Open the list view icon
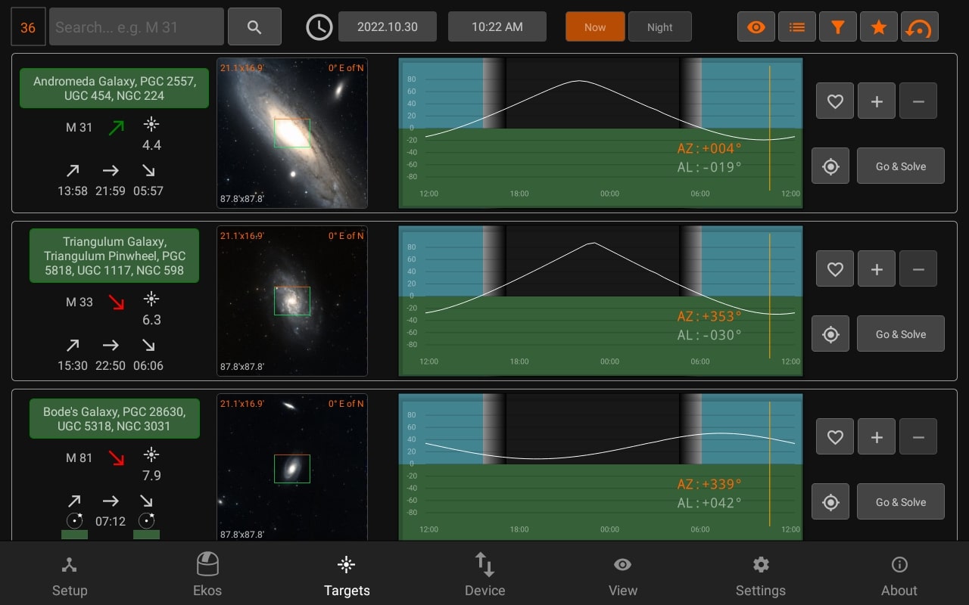The height and width of the screenshot is (605, 969). (797, 27)
